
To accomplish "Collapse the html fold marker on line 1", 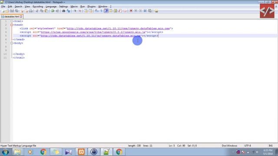I will tap(12, 21).
